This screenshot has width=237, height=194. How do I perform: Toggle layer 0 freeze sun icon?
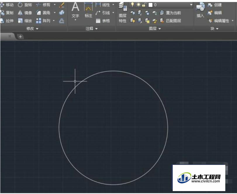pyautogui.click(x=138, y=5)
